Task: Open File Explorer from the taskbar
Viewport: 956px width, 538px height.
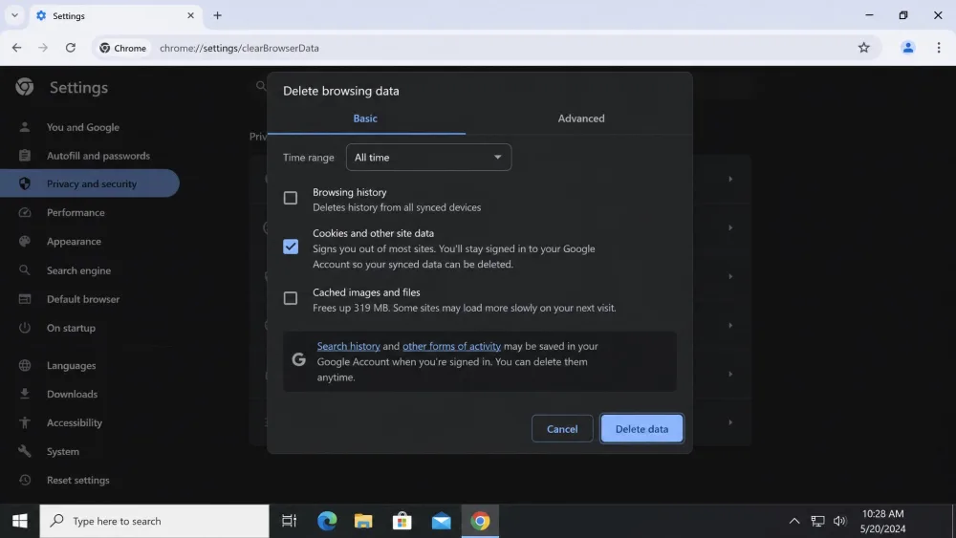Action: pyautogui.click(x=363, y=521)
